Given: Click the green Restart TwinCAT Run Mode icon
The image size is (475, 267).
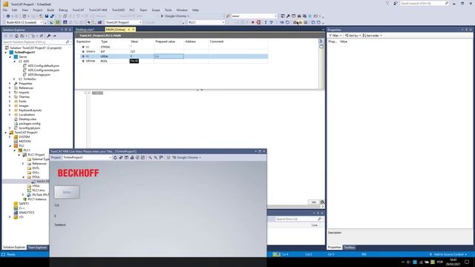Looking at the screenshot, I should click(x=58, y=22).
